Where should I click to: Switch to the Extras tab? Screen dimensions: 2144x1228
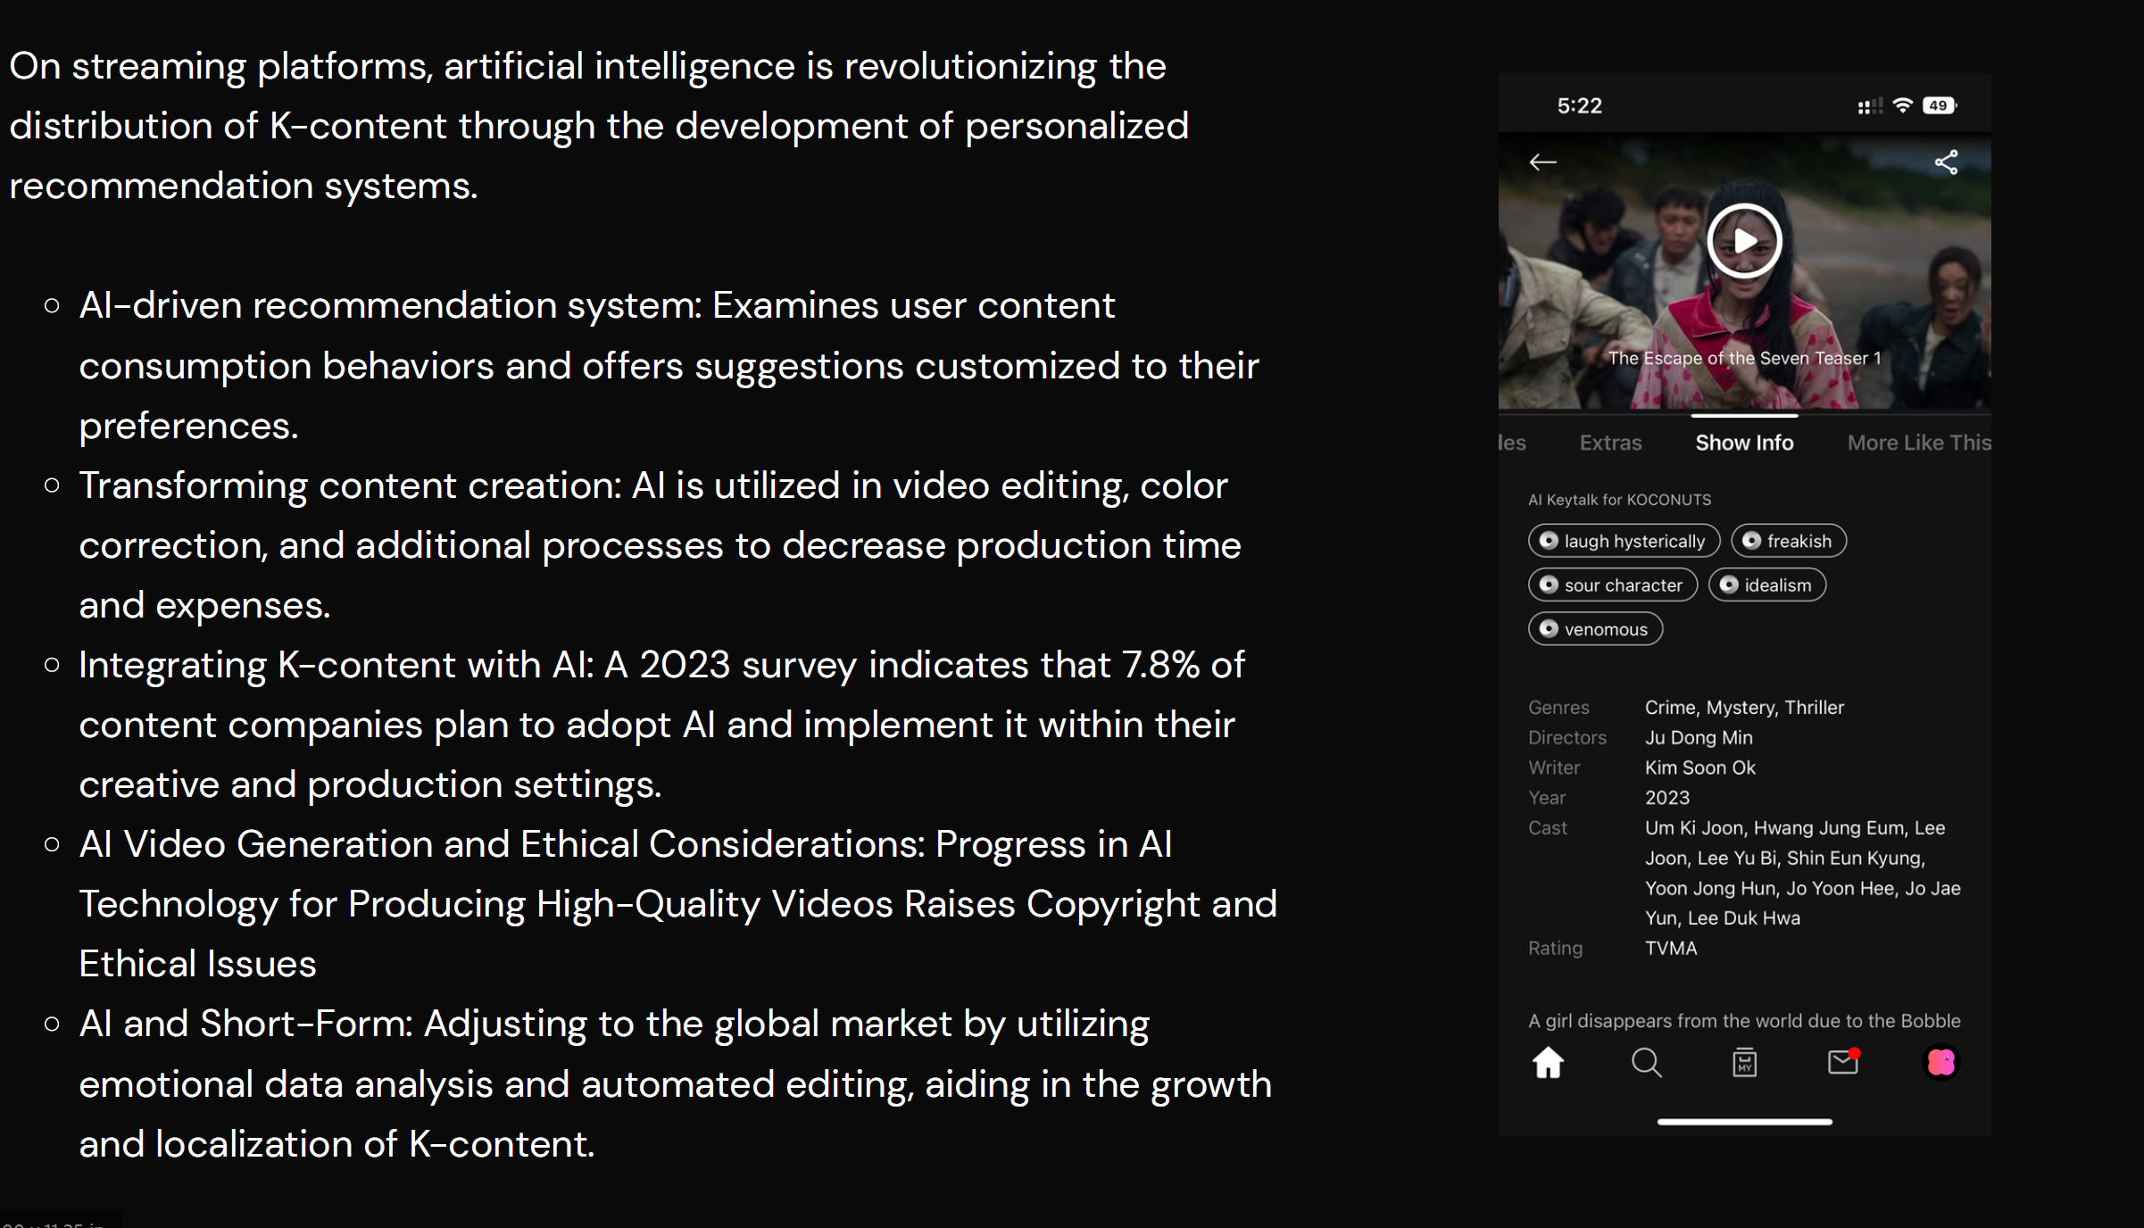point(1610,443)
